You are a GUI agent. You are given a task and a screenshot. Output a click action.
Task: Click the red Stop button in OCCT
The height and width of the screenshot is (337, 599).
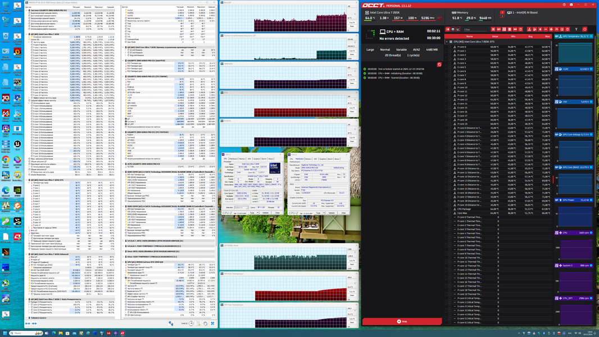coord(402,321)
